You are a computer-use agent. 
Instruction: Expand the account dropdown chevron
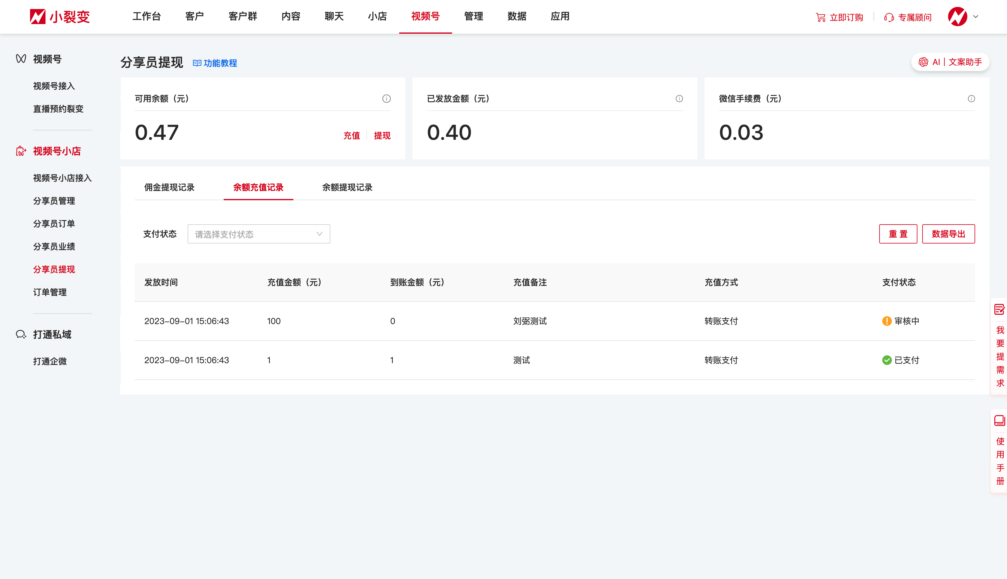point(976,17)
